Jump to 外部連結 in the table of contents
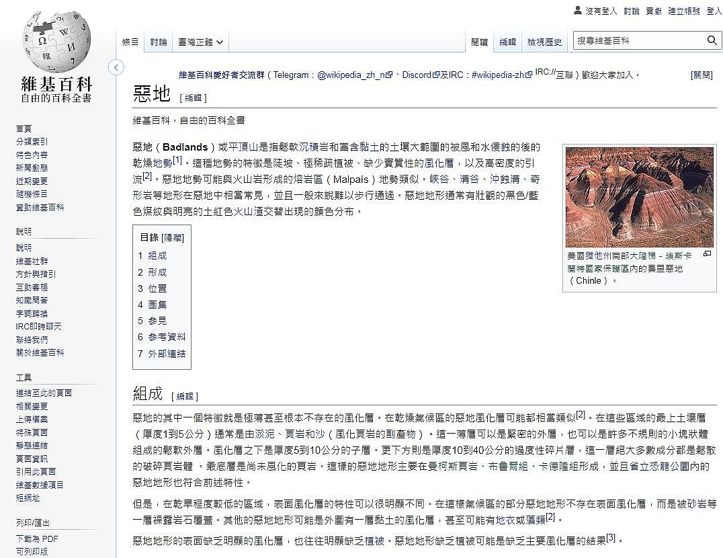Viewport: 723px width, 558px height. [167, 354]
